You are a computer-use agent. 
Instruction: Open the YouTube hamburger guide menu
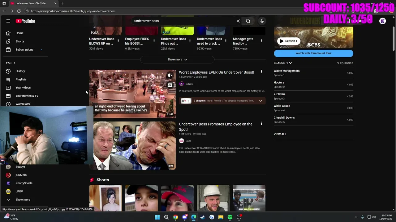[x=8, y=21]
